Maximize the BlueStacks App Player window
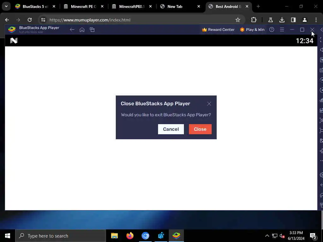323x242 pixels. (302, 30)
